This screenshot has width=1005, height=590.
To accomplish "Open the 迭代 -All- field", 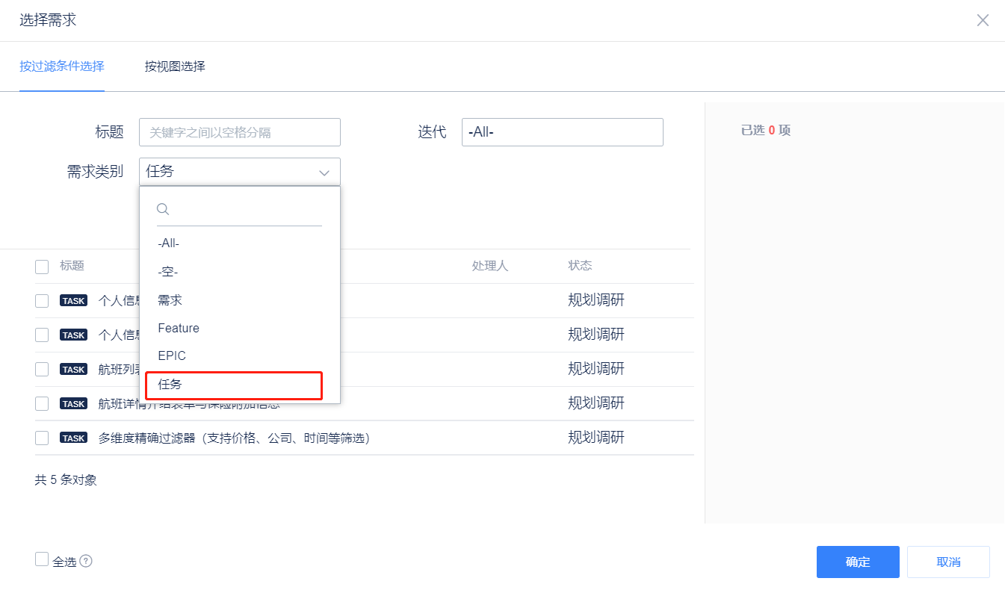I will (563, 132).
